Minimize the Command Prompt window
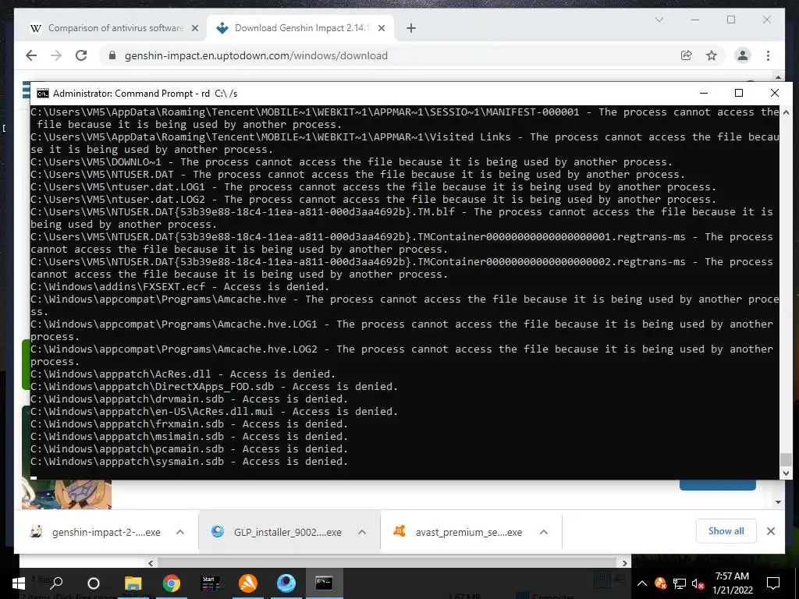This screenshot has height=599, width=799. point(704,93)
